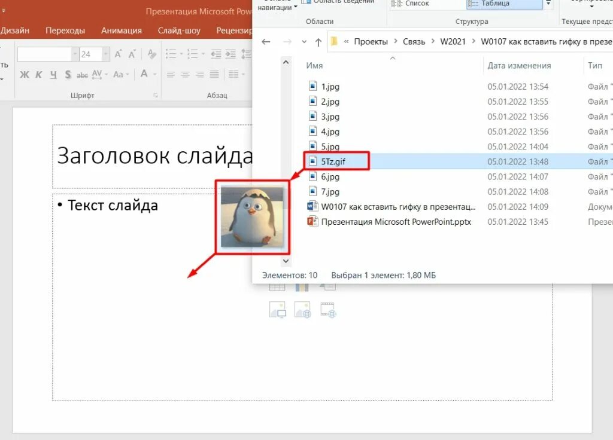Open the Переходы ribbon tab
The width and height of the screenshot is (613, 440).
(65, 30)
